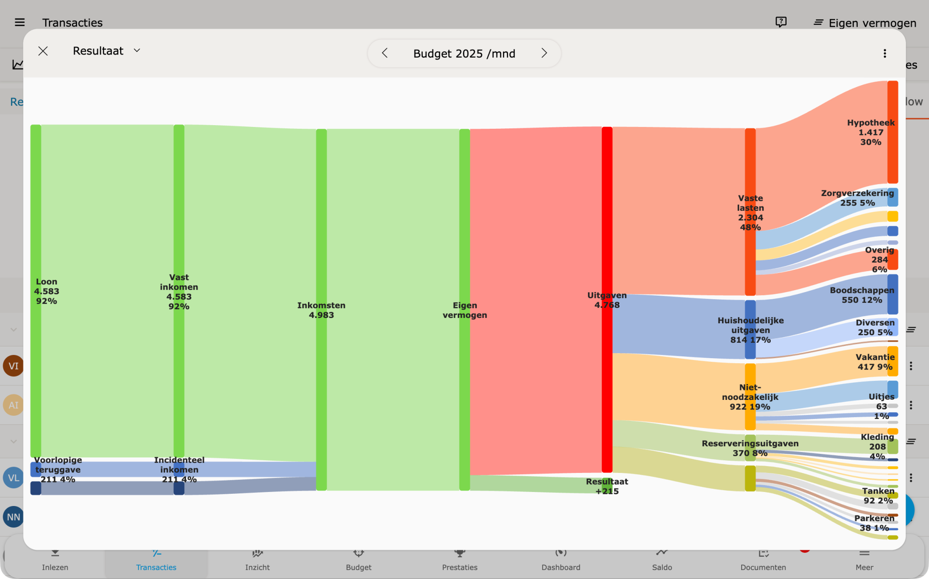
Task: Click the help chat icon
Action: pos(781,22)
